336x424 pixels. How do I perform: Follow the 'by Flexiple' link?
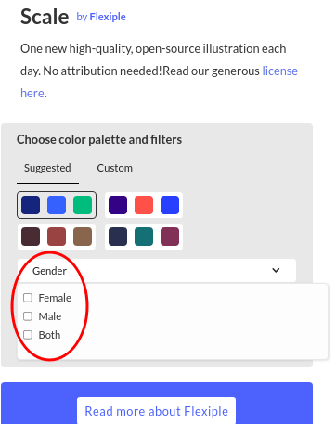click(101, 17)
